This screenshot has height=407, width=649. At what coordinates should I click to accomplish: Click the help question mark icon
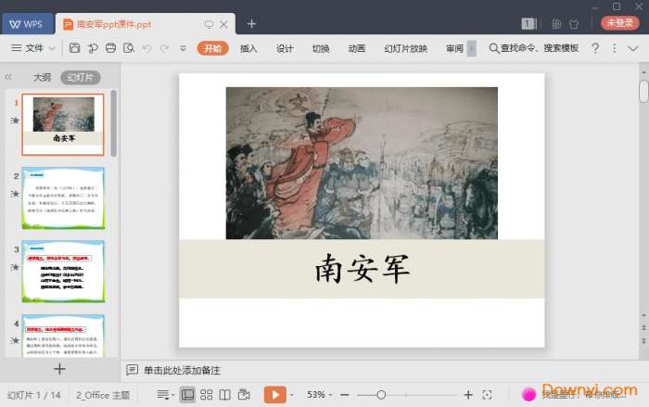(595, 48)
